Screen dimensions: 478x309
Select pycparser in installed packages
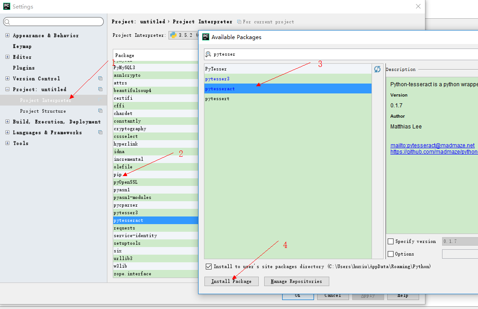pyautogui.click(x=155, y=205)
